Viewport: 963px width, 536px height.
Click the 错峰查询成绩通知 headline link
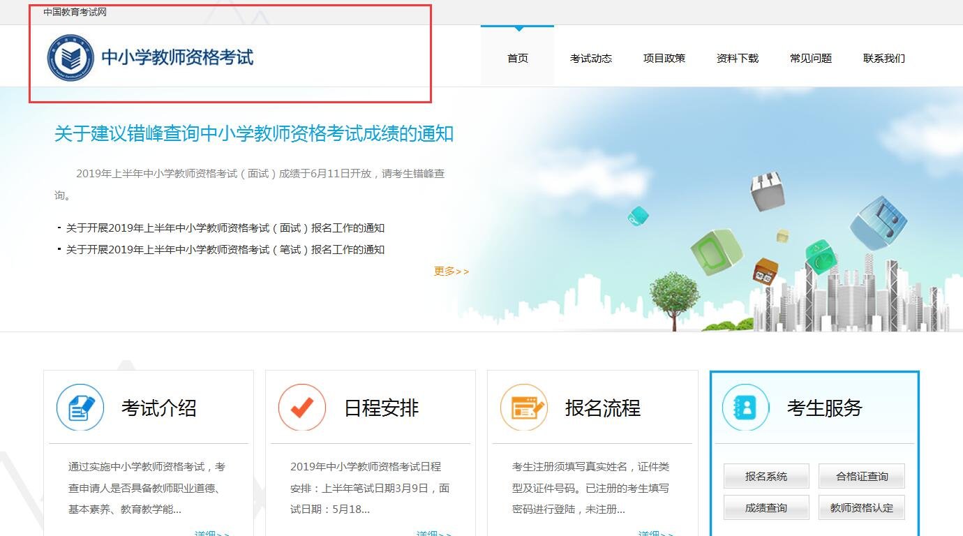[254, 134]
